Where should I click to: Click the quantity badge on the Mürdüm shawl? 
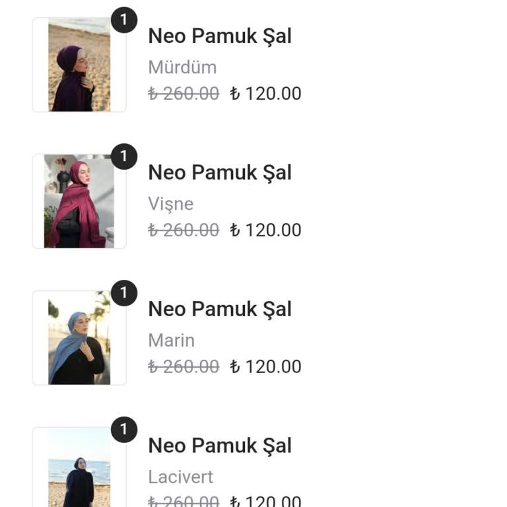123,20
